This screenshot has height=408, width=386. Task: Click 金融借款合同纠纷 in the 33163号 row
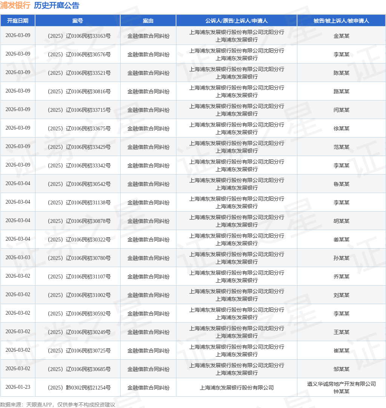point(148,36)
